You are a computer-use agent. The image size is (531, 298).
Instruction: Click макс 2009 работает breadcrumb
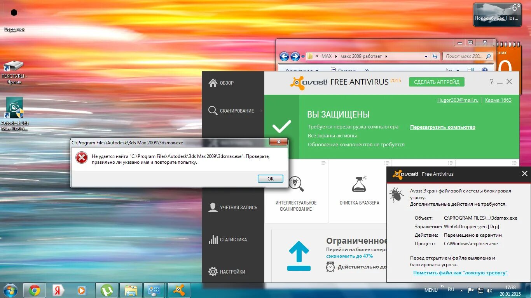click(361, 56)
